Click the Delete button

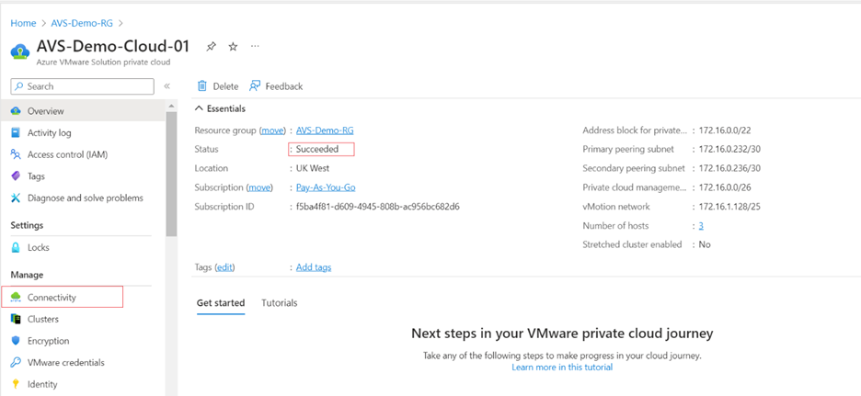[218, 86]
